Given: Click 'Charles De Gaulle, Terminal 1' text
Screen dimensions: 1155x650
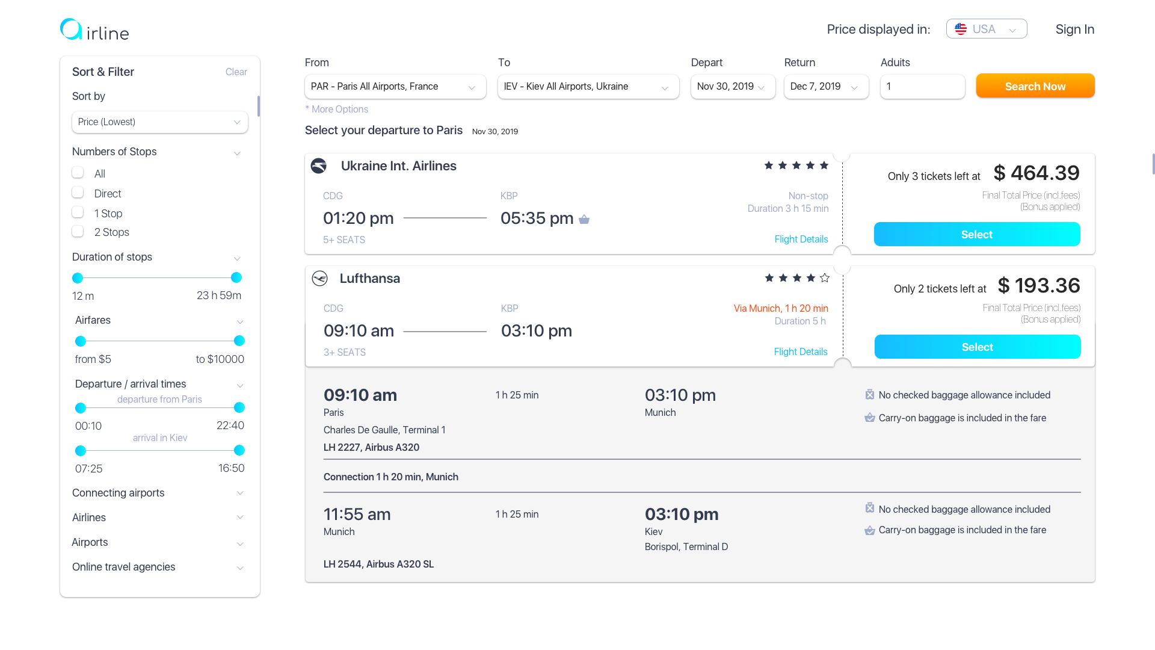Looking at the screenshot, I should (384, 430).
